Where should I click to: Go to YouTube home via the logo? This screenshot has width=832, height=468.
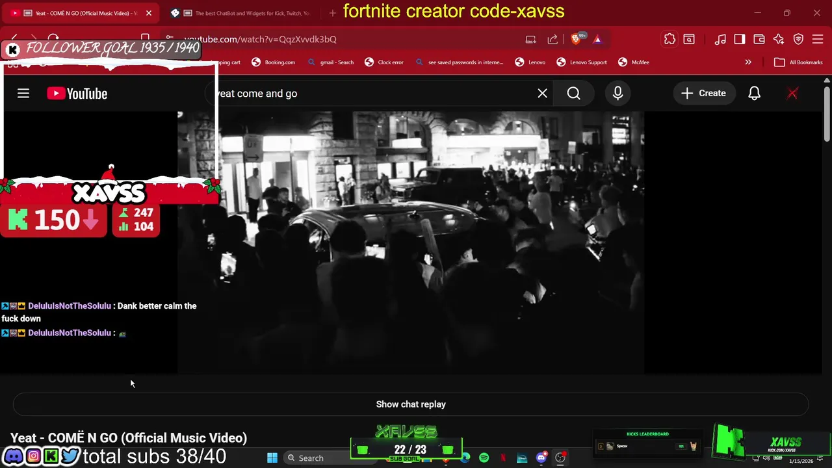pyautogui.click(x=77, y=94)
